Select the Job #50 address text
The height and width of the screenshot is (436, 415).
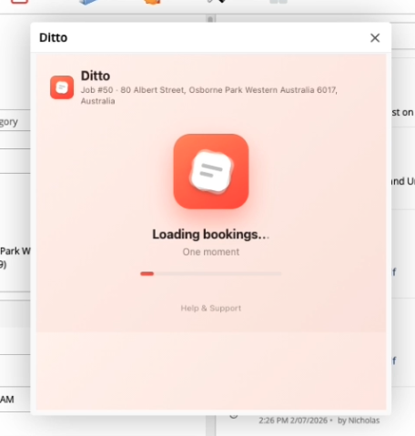209,96
